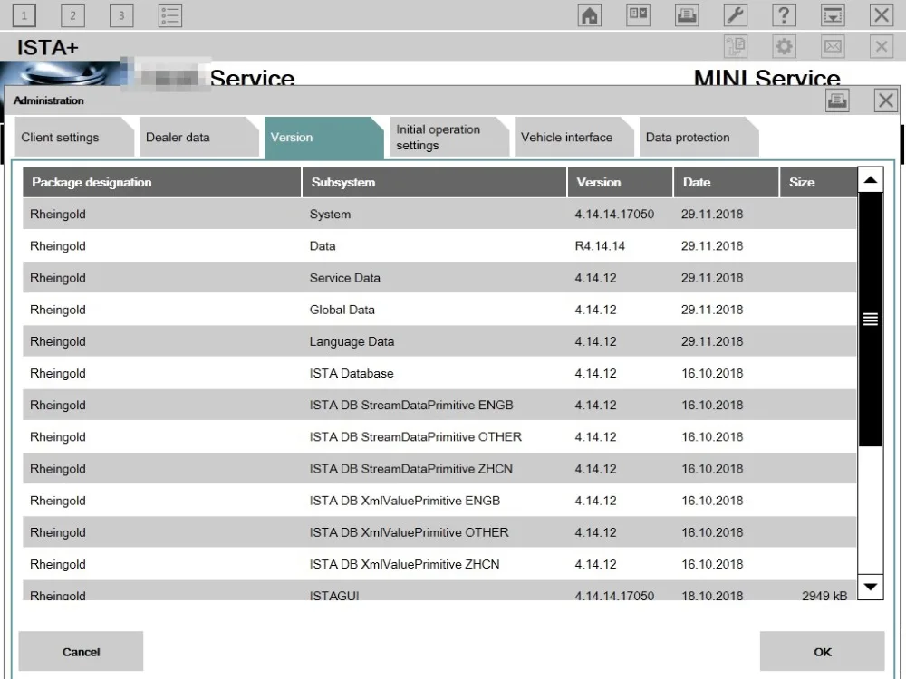Click the Package designation column header

[162, 183]
